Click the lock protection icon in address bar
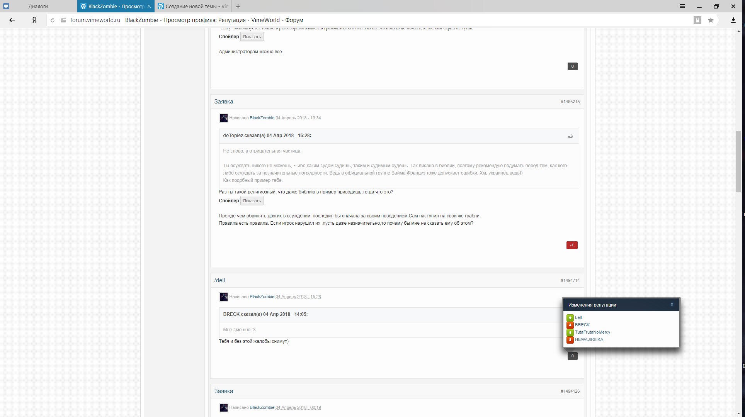 pyautogui.click(x=697, y=20)
